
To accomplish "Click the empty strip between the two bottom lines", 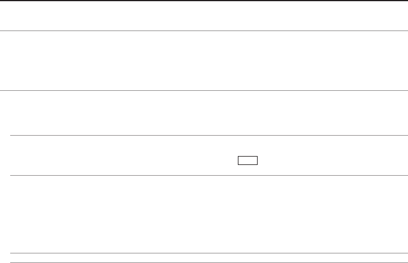I will pos(204,258).
